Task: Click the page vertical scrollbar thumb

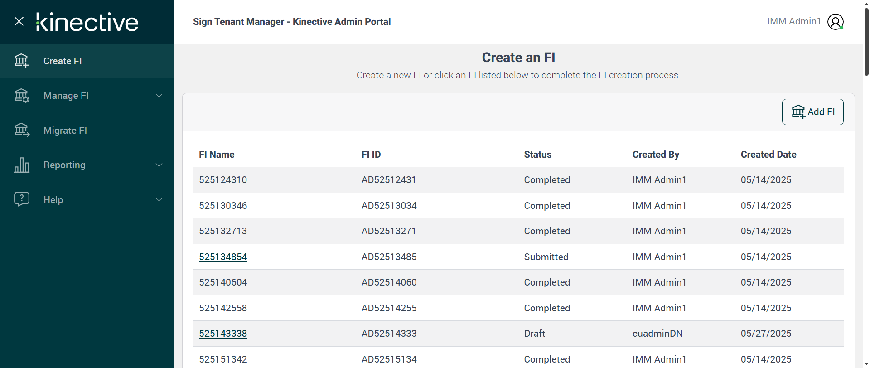Action: tap(866, 41)
